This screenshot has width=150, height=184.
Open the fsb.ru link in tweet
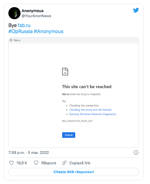[x=24, y=25]
